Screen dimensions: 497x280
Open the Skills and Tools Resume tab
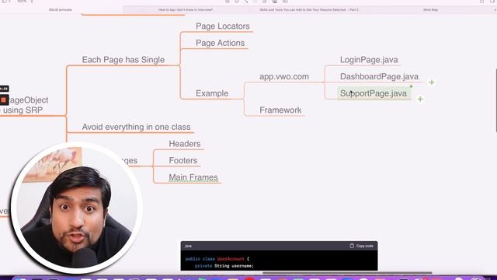pyautogui.click(x=309, y=10)
